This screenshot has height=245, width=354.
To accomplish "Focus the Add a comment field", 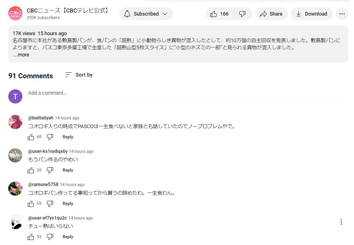I will click(185, 93).
